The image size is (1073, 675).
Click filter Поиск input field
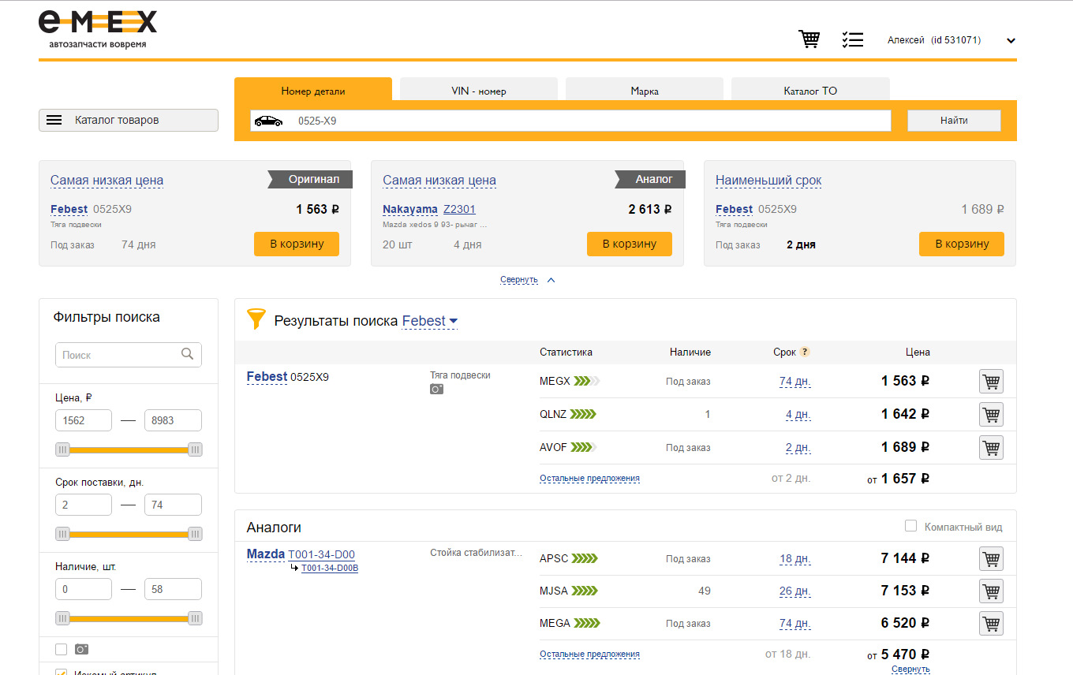(x=129, y=355)
